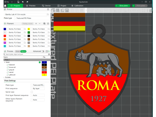Viewport: 156px width, 117px height.
Task: Open the Home screen icon
Action: click(x=5, y=6)
